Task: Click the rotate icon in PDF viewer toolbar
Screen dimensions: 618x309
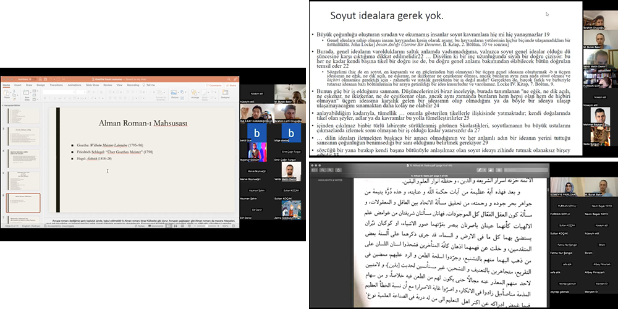Action: pos(491,170)
